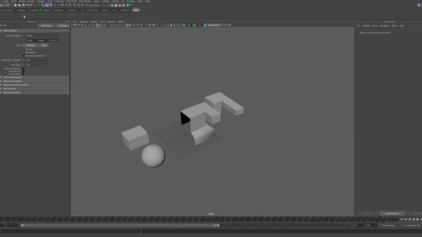This screenshot has width=422, height=237.
Task: Click the Save Scene icon
Action: coord(24,5)
